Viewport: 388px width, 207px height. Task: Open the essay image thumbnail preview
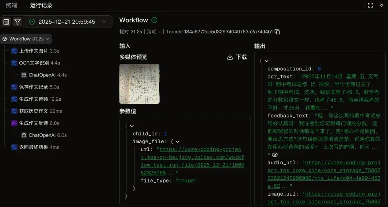(x=139, y=84)
